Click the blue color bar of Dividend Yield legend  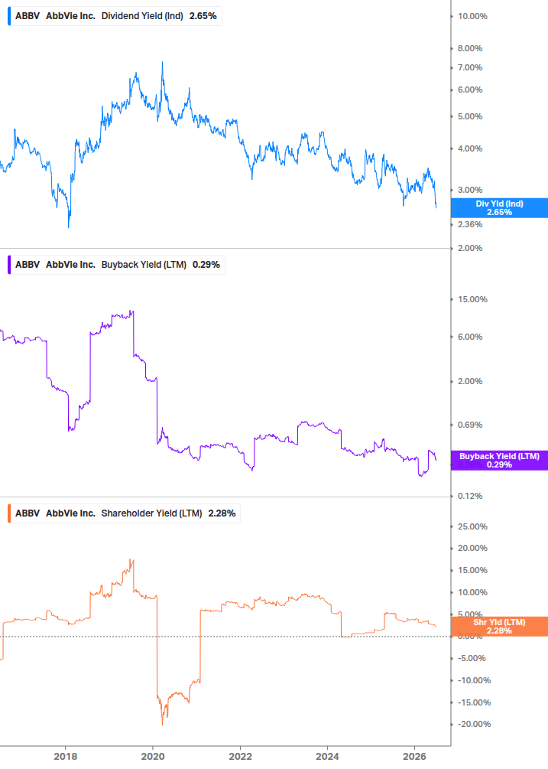tap(9, 16)
